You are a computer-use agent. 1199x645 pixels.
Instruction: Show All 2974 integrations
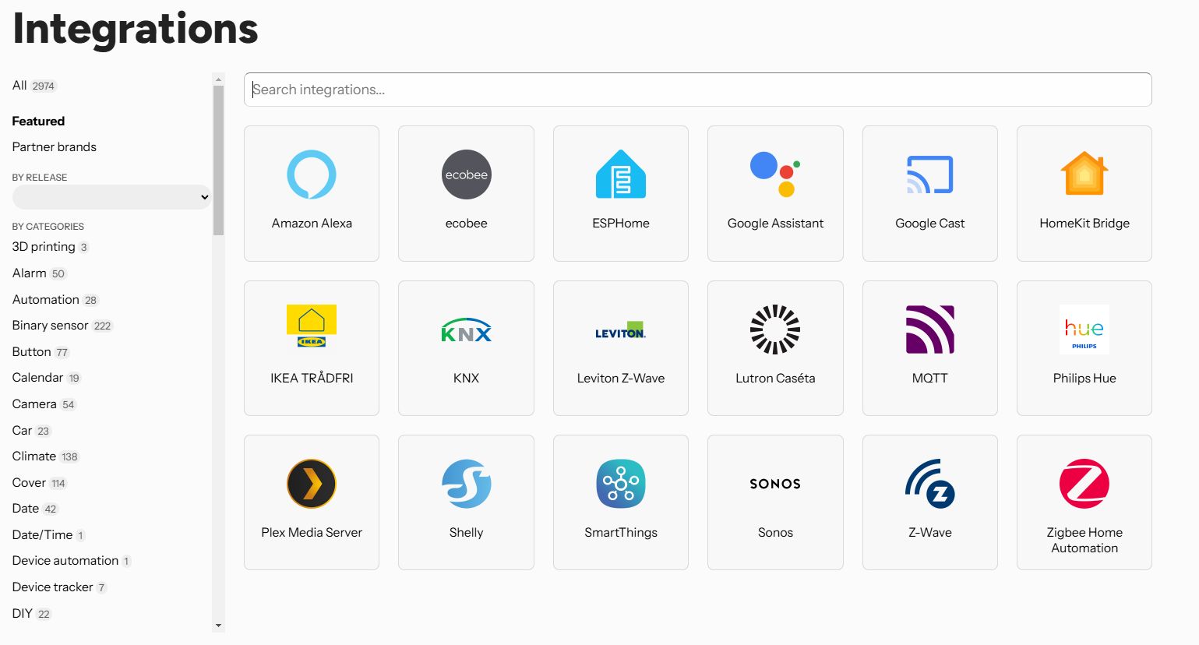34,86
